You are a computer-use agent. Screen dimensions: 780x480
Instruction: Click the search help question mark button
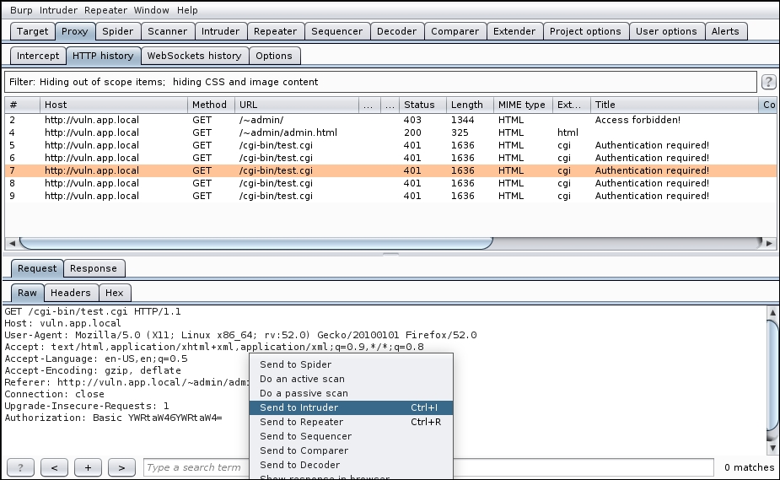(x=20, y=467)
